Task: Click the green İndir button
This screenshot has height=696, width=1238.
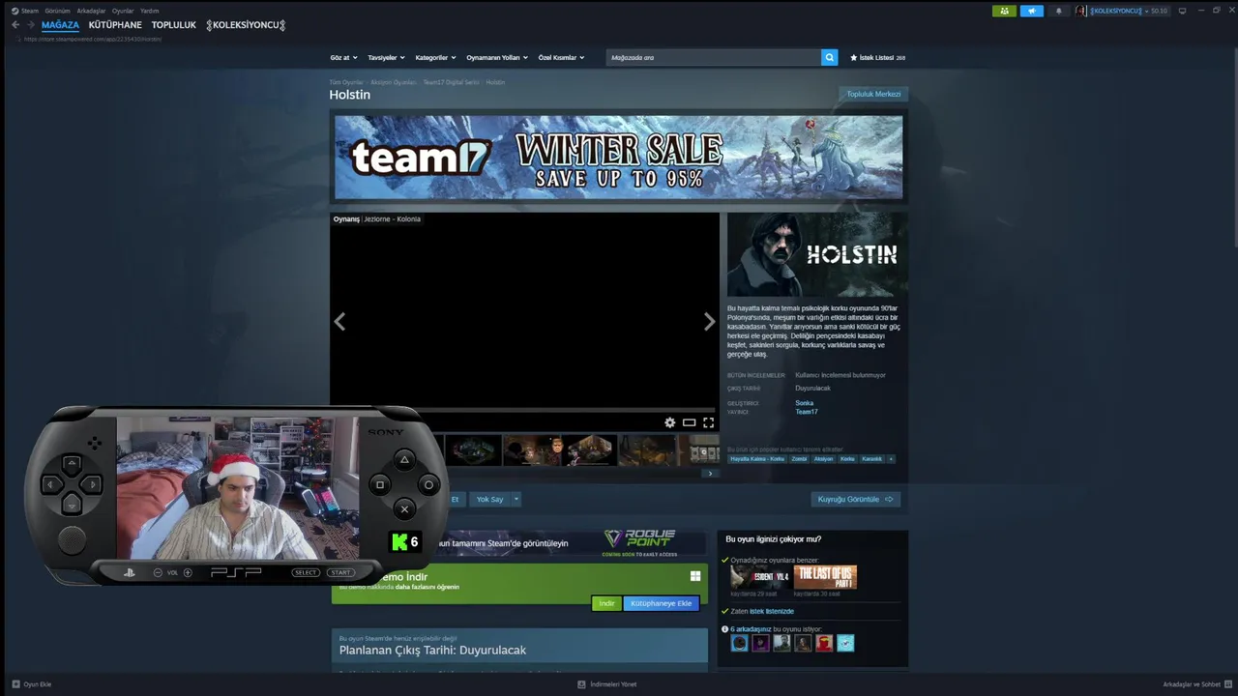Action: point(606,603)
